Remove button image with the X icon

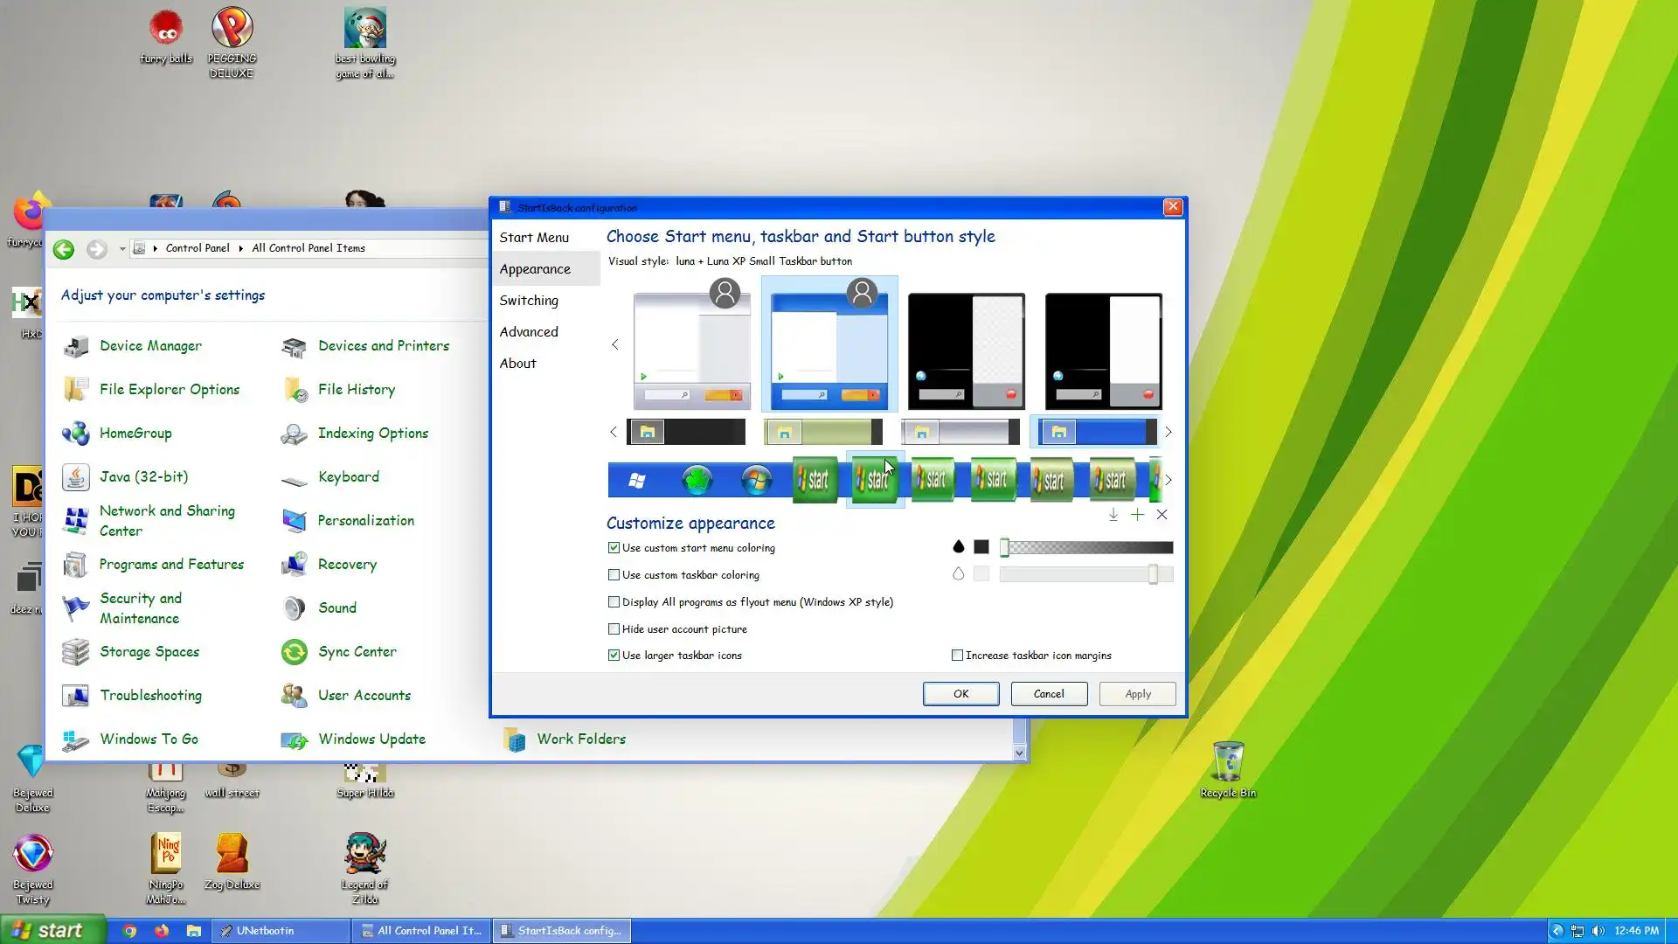pos(1161,515)
